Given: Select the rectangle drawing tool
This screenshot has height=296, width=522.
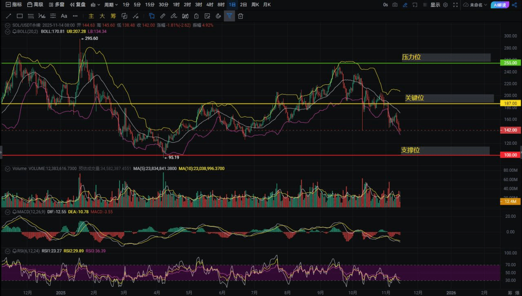Looking at the screenshot, I should (x=19, y=16).
